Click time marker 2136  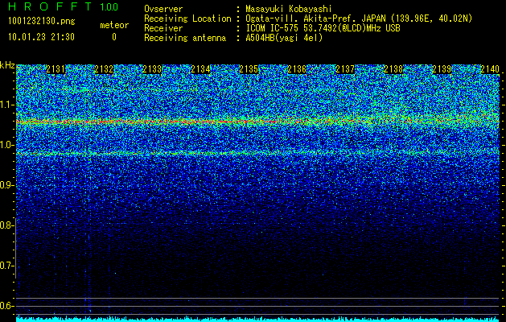297,69
